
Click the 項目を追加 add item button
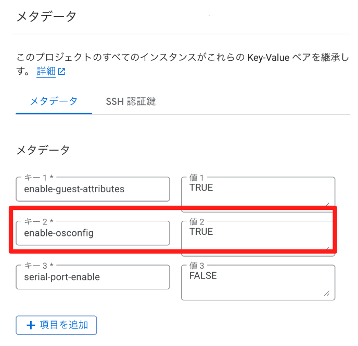click(x=56, y=325)
